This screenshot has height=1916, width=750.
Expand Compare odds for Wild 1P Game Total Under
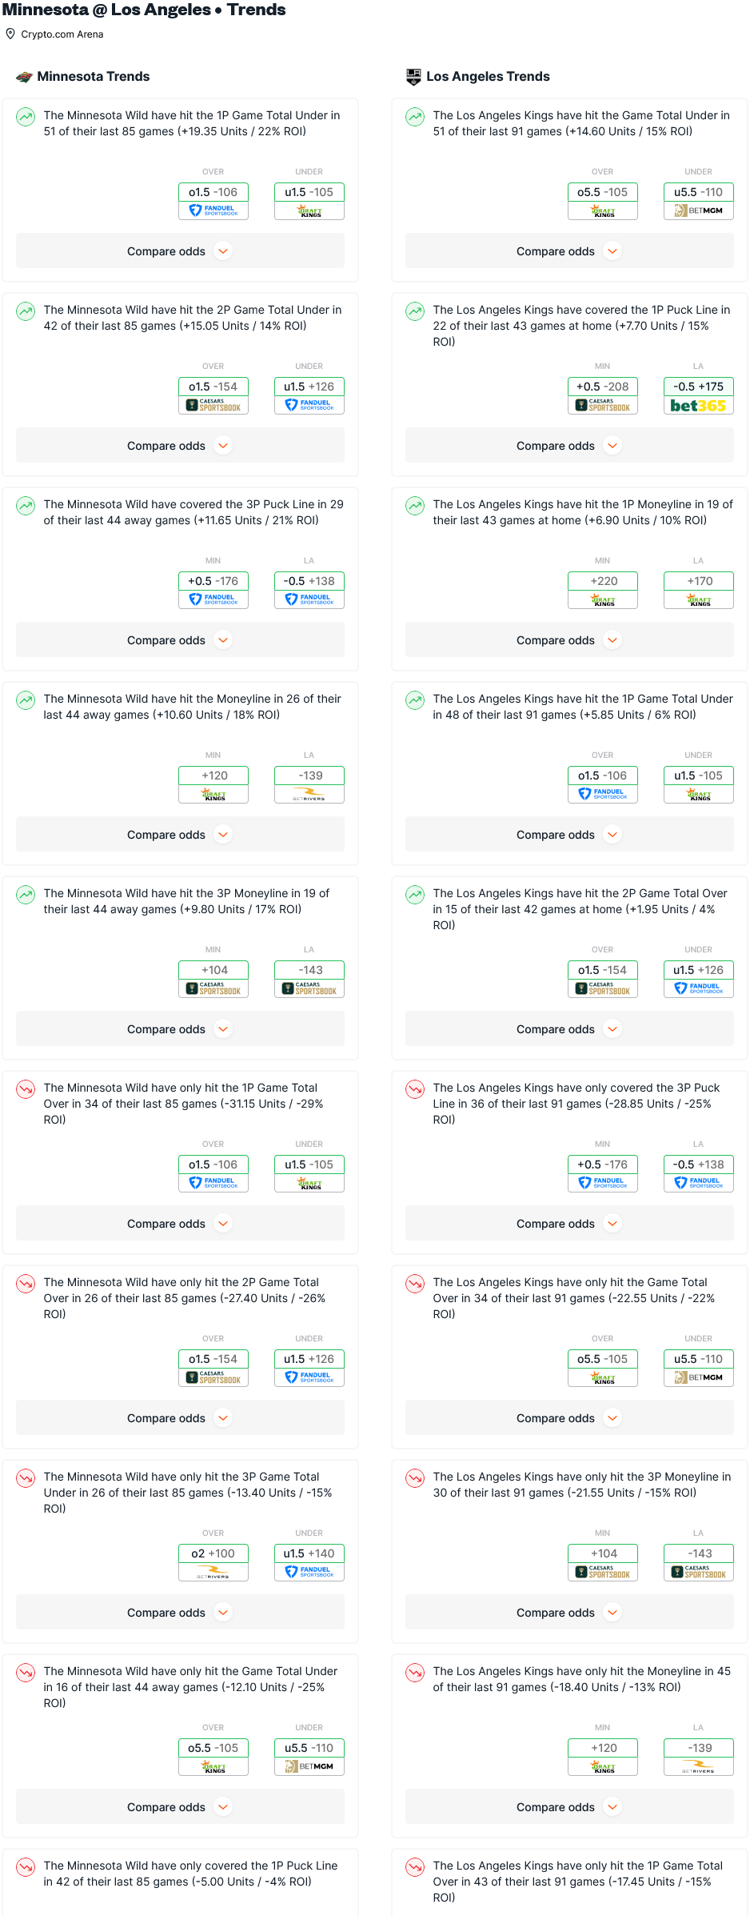coord(180,251)
